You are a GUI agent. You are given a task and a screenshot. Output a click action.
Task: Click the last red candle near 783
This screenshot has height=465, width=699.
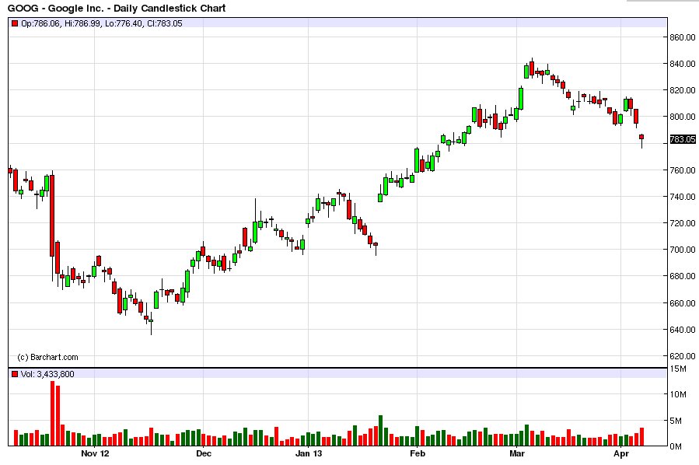[641, 137]
